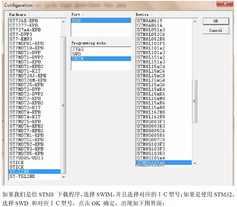Select ST727x4-EPB hardware entry
The width and height of the screenshot is (237, 207).
pos(35,30)
